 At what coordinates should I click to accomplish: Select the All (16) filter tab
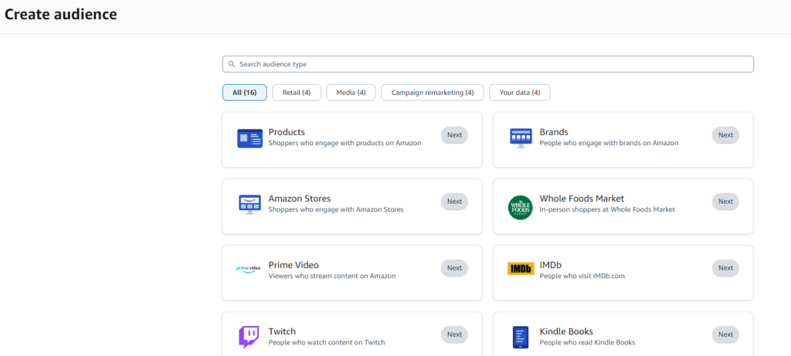(x=245, y=93)
